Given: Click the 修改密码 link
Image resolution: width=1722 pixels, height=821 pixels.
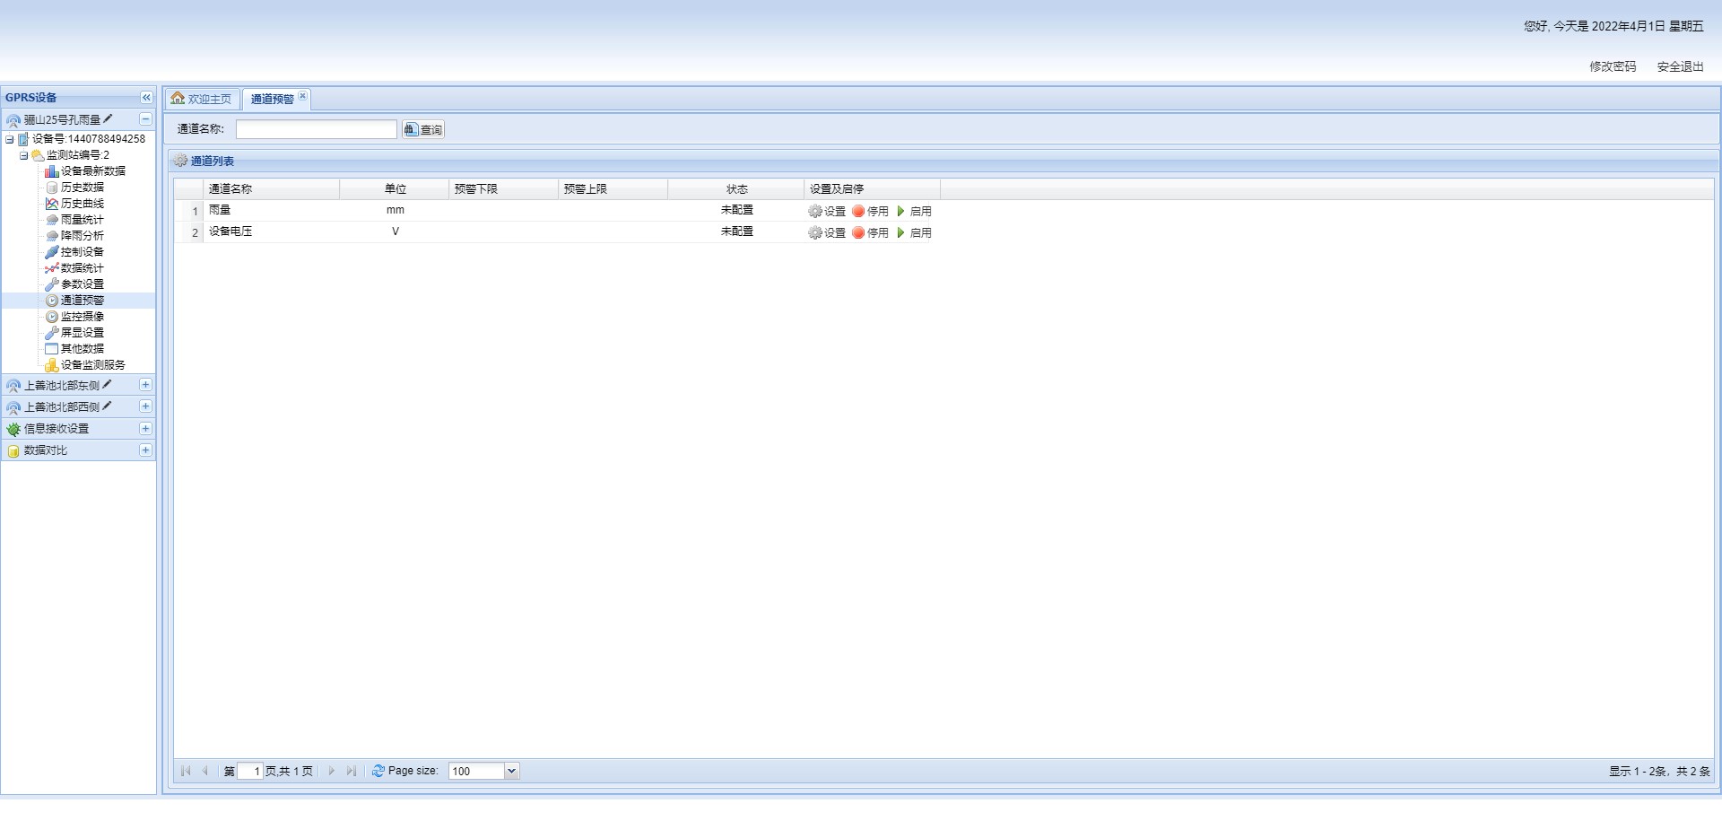Looking at the screenshot, I should (x=1613, y=66).
